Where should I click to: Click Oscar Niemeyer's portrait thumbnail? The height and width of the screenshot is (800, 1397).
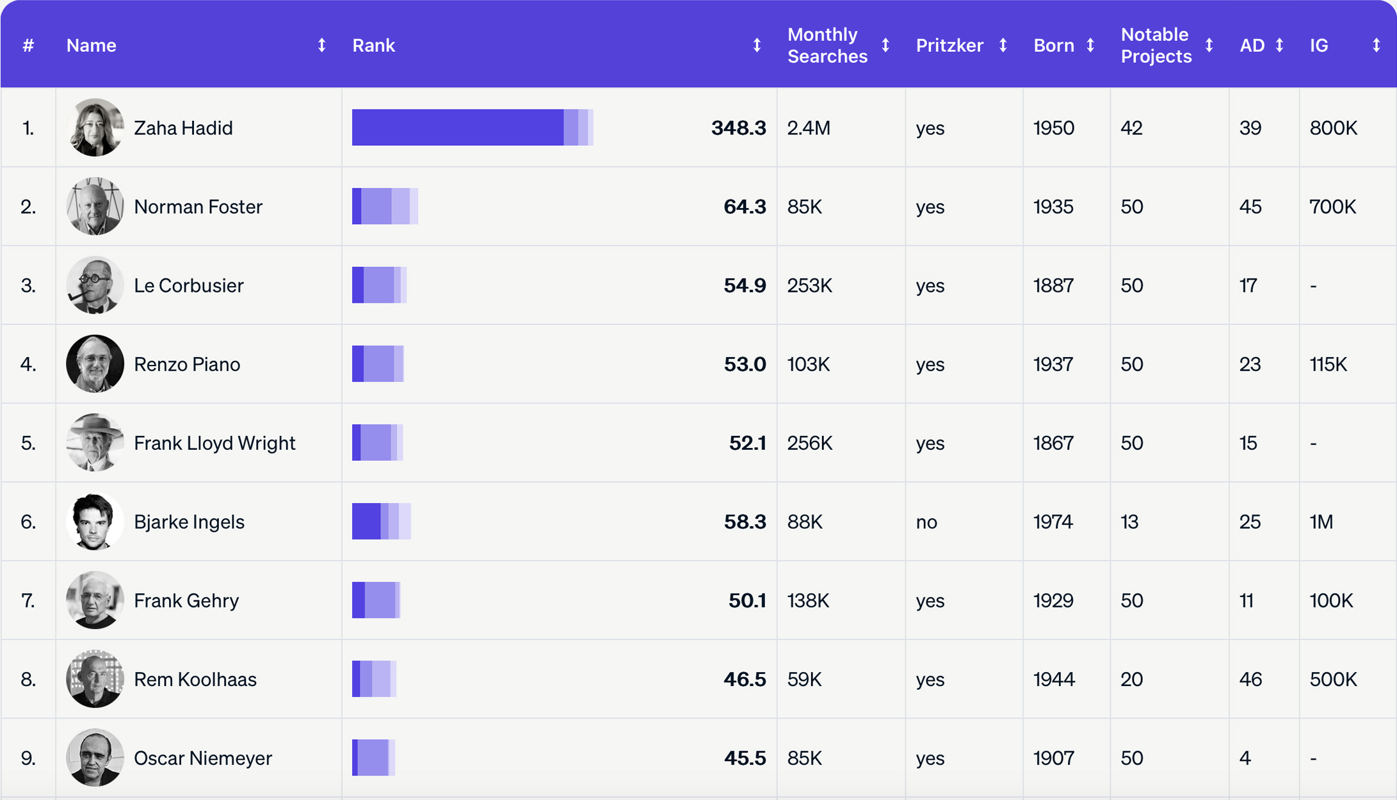[95, 758]
